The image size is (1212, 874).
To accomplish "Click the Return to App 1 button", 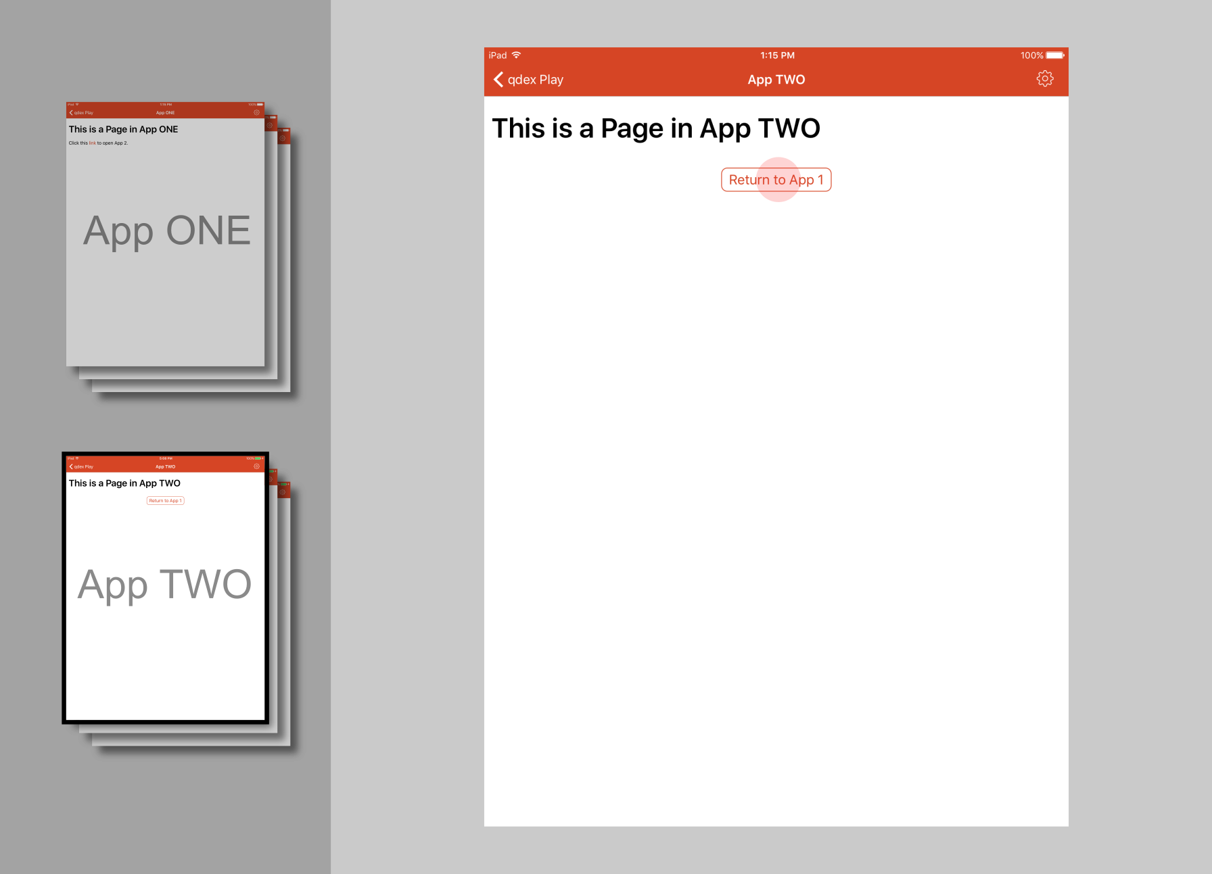I will pos(776,180).
